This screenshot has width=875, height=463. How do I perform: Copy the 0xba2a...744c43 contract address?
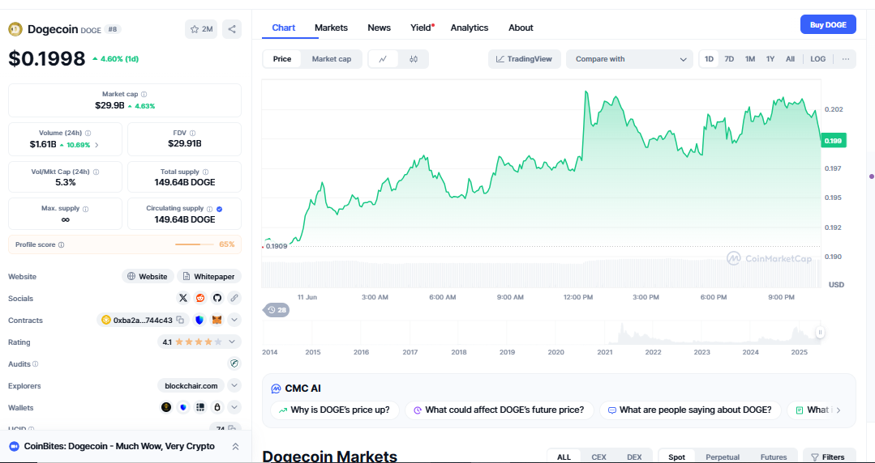click(180, 320)
